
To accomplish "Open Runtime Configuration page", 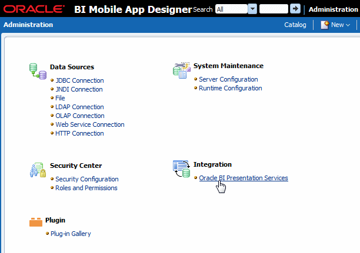I will 231,88.
